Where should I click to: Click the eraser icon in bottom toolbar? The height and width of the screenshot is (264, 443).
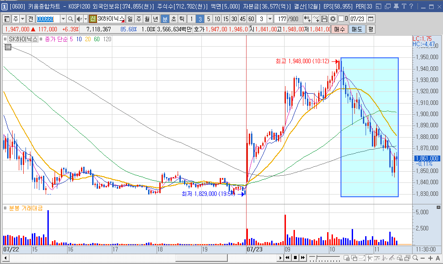pos(400,258)
